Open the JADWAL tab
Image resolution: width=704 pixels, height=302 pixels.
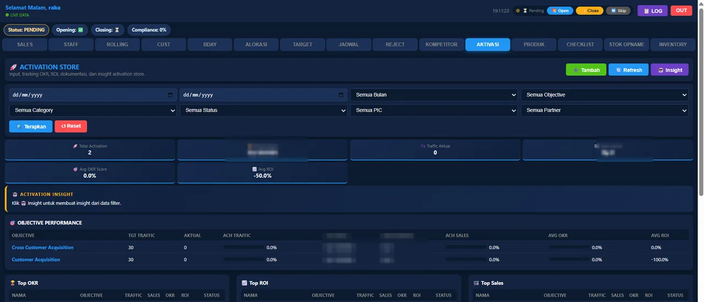[349, 45]
